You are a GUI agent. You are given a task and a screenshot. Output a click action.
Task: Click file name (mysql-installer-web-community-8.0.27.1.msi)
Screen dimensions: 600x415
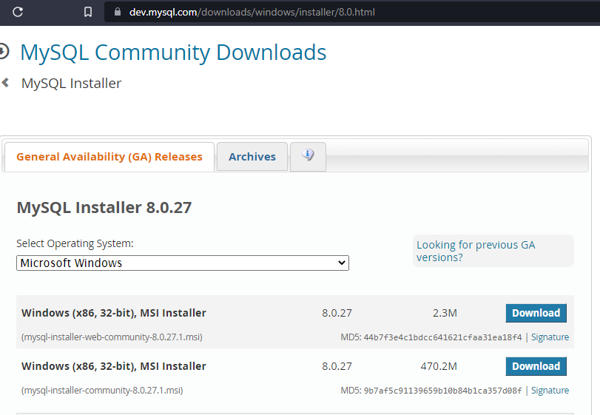(x=112, y=337)
